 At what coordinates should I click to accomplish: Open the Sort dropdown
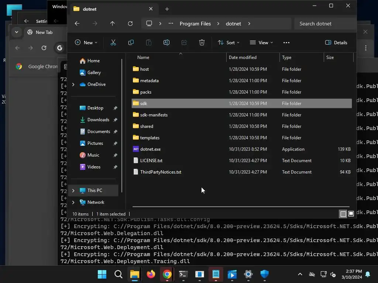[x=228, y=43]
